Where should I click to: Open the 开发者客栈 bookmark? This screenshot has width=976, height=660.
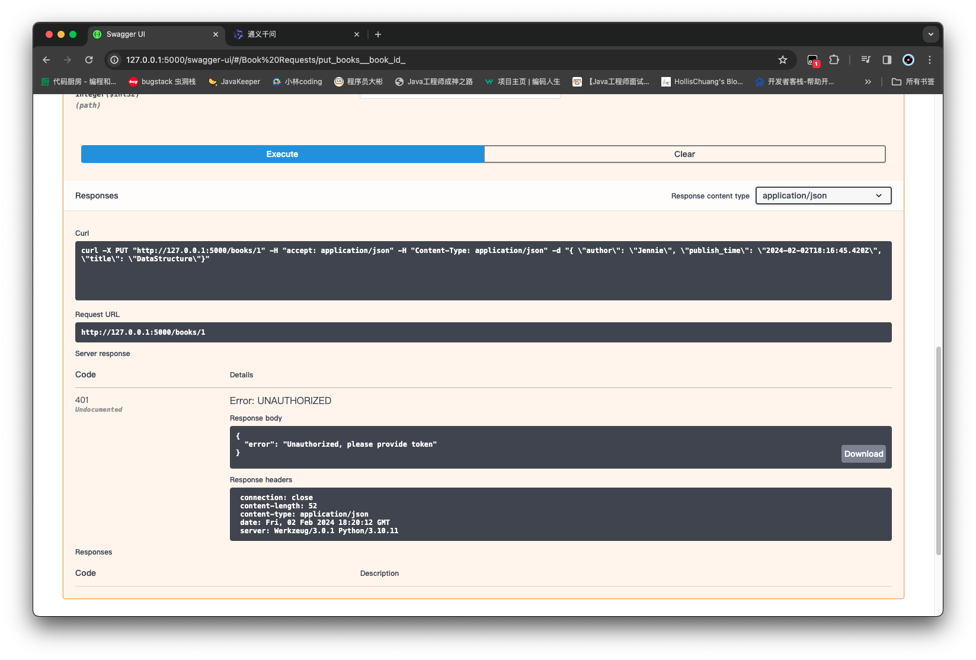click(794, 82)
